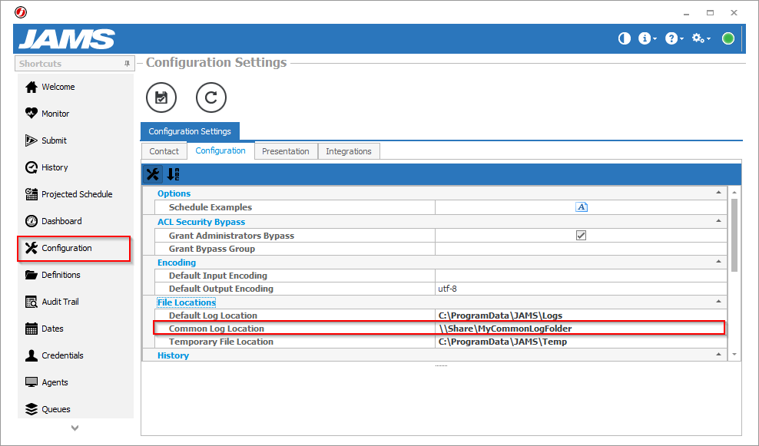This screenshot has height=446, width=759.
Task: Click the green connection status indicator
Action: coord(728,38)
